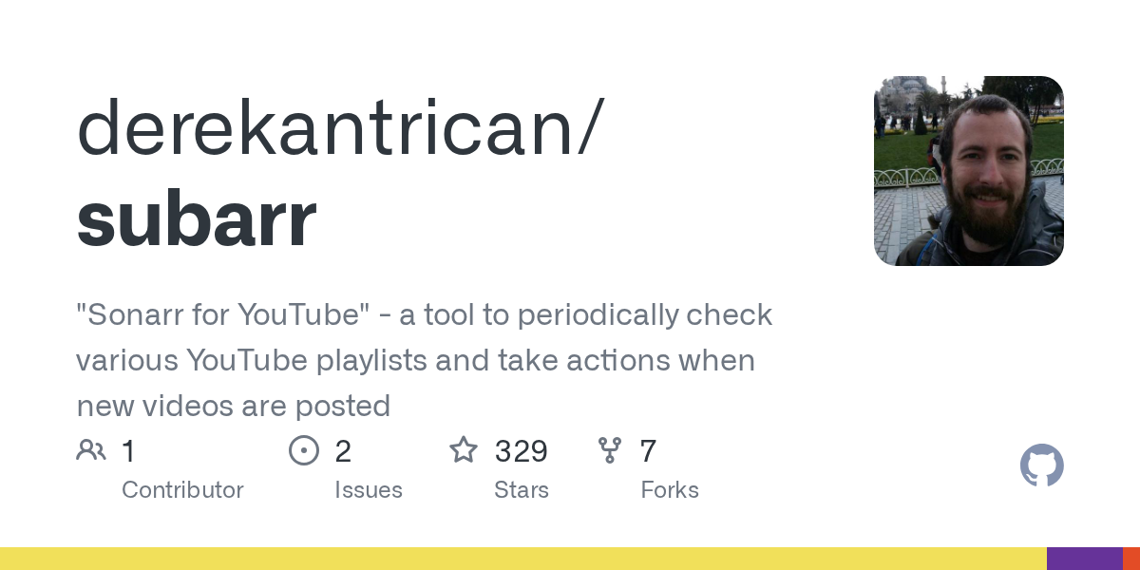Click the fork icon
The width and height of the screenshot is (1140, 570).
pos(610,450)
